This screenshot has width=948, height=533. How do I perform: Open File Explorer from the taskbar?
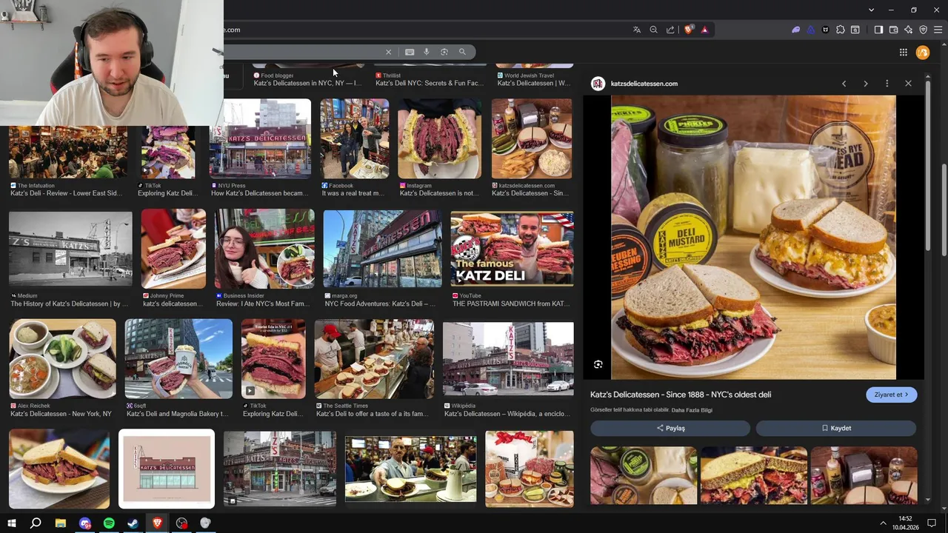61,523
